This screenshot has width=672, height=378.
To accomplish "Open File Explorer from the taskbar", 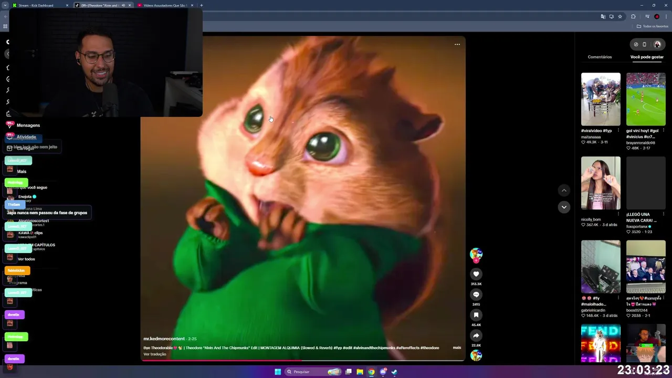I will 360,372.
